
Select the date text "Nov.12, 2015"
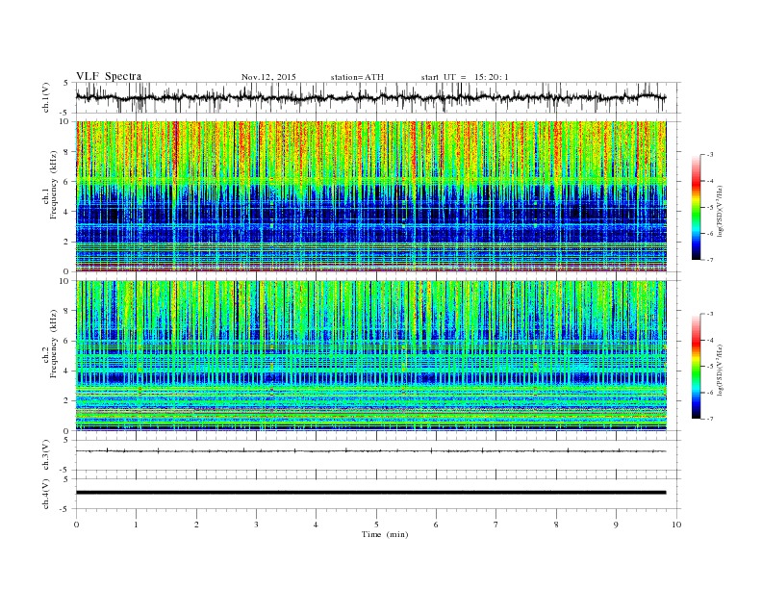tap(268, 77)
